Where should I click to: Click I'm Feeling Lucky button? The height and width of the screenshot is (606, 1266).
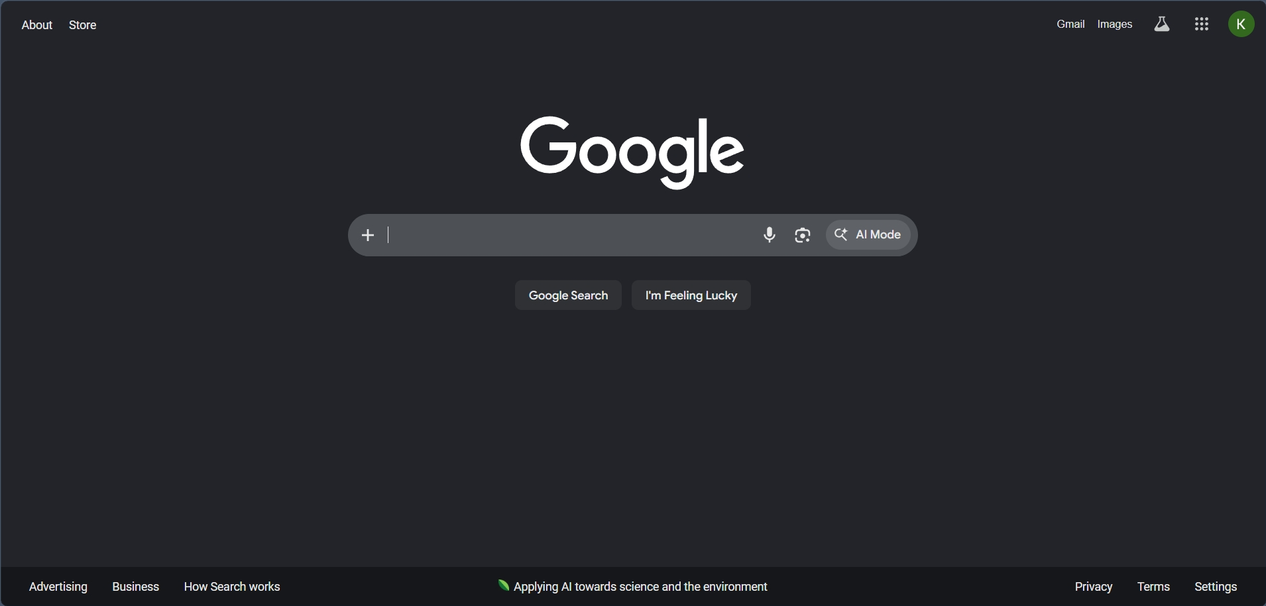point(691,295)
